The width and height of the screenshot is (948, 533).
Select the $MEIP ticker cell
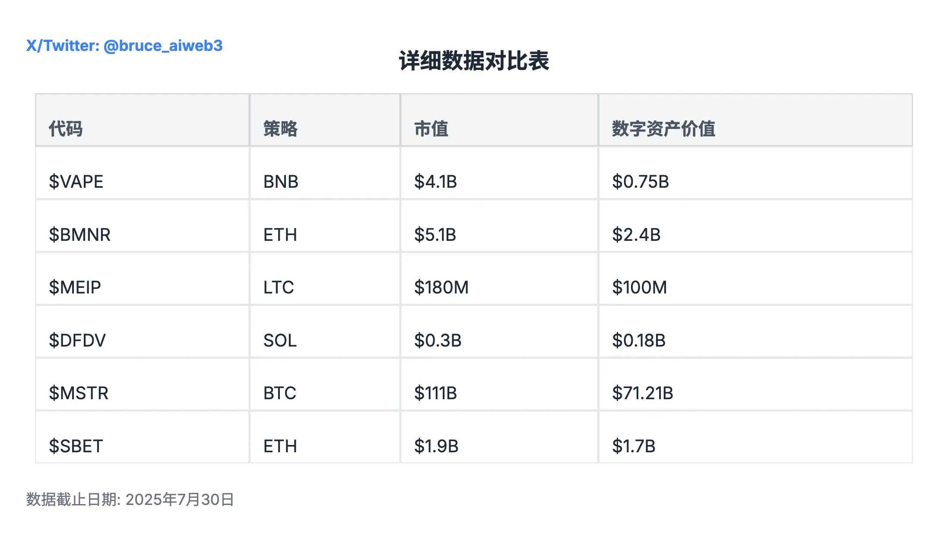click(x=75, y=287)
